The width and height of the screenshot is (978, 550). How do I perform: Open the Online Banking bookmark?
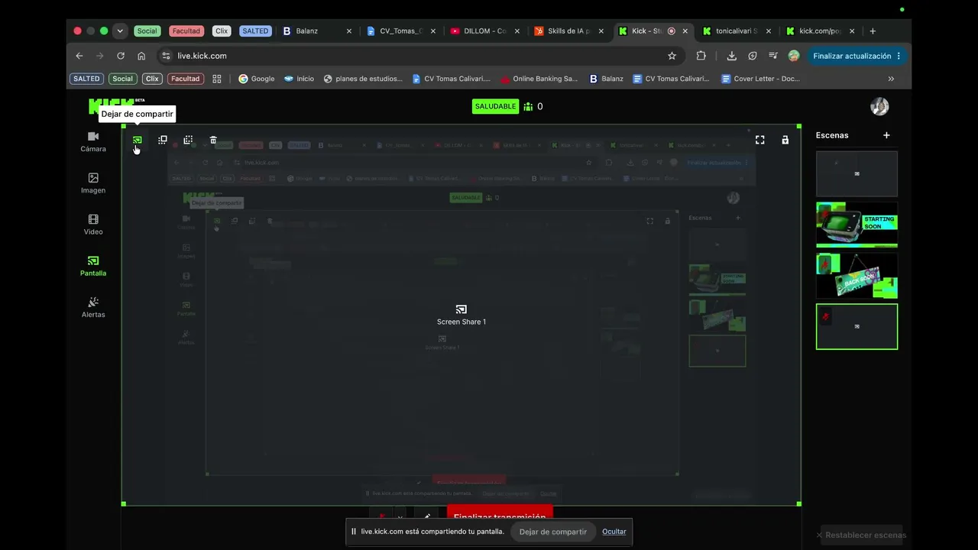[539, 79]
